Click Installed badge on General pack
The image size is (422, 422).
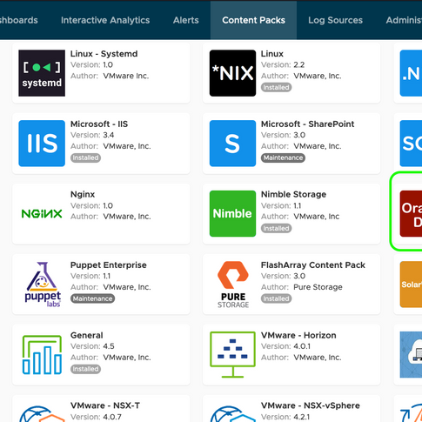pyautogui.click(x=85, y=369)
